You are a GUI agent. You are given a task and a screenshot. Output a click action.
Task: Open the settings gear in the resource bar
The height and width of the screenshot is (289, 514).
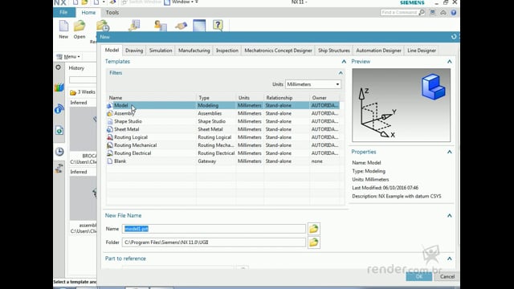click(59, 67)
